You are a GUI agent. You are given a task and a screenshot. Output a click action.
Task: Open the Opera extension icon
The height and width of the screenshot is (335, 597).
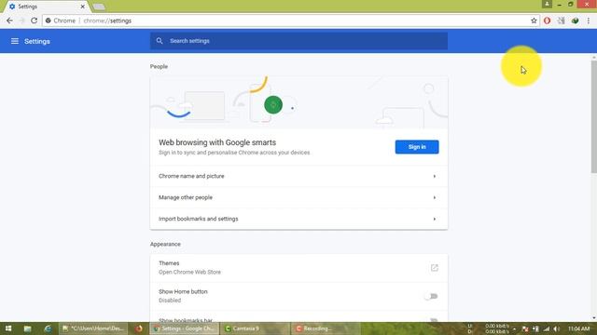coord(548,20)
